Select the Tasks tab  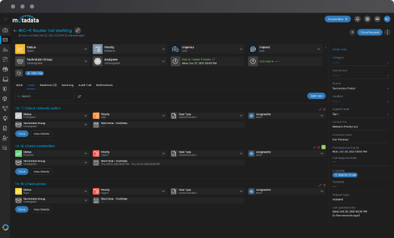click(x=31, y=85)
